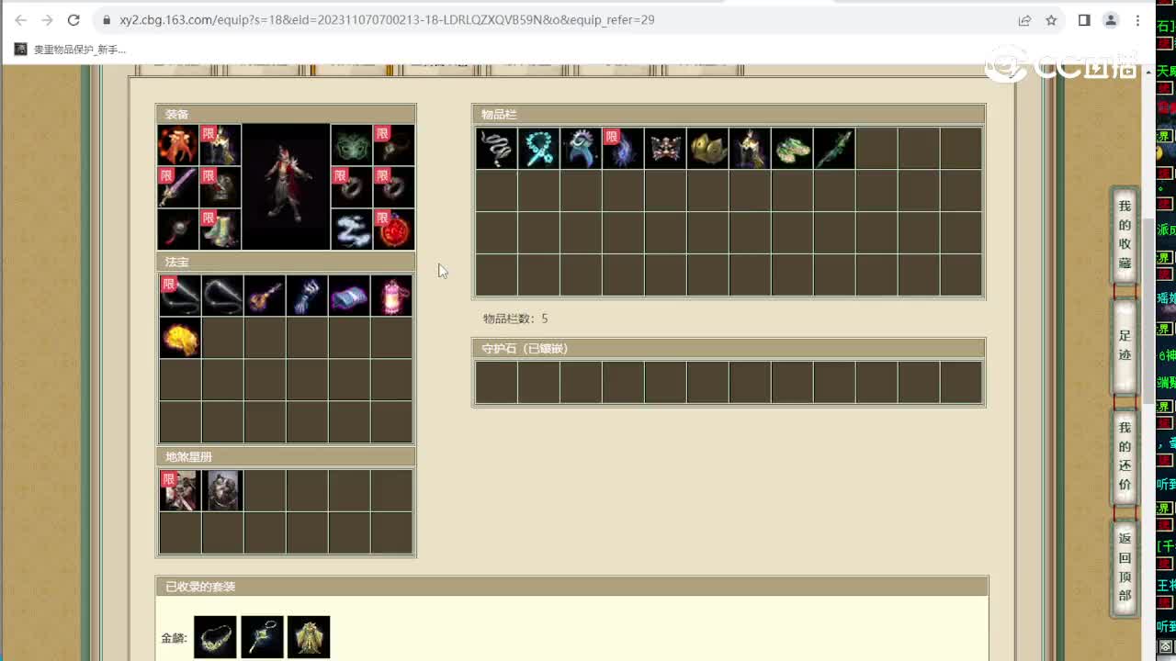Select the gray orb with red tassel
Viewport: 1176px width, 661px height.
[179, 229]
